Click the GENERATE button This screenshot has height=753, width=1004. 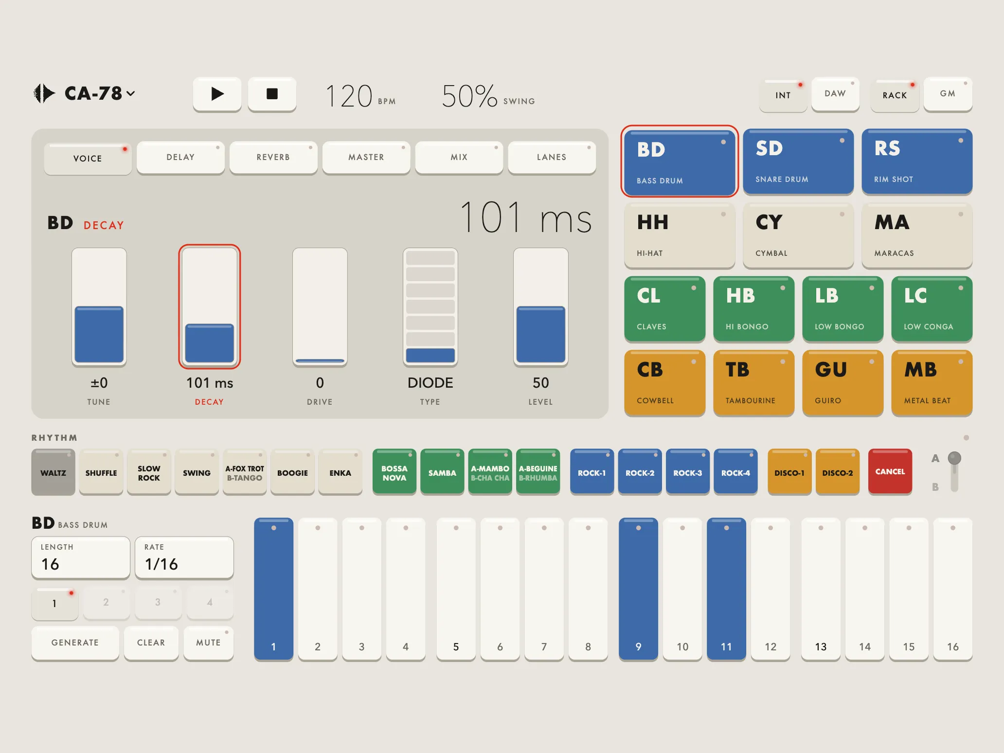click(x=75, y=643)
